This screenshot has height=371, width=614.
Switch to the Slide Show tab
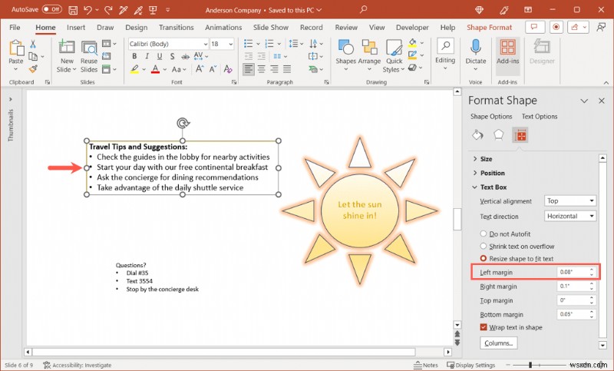click(271, 28)
